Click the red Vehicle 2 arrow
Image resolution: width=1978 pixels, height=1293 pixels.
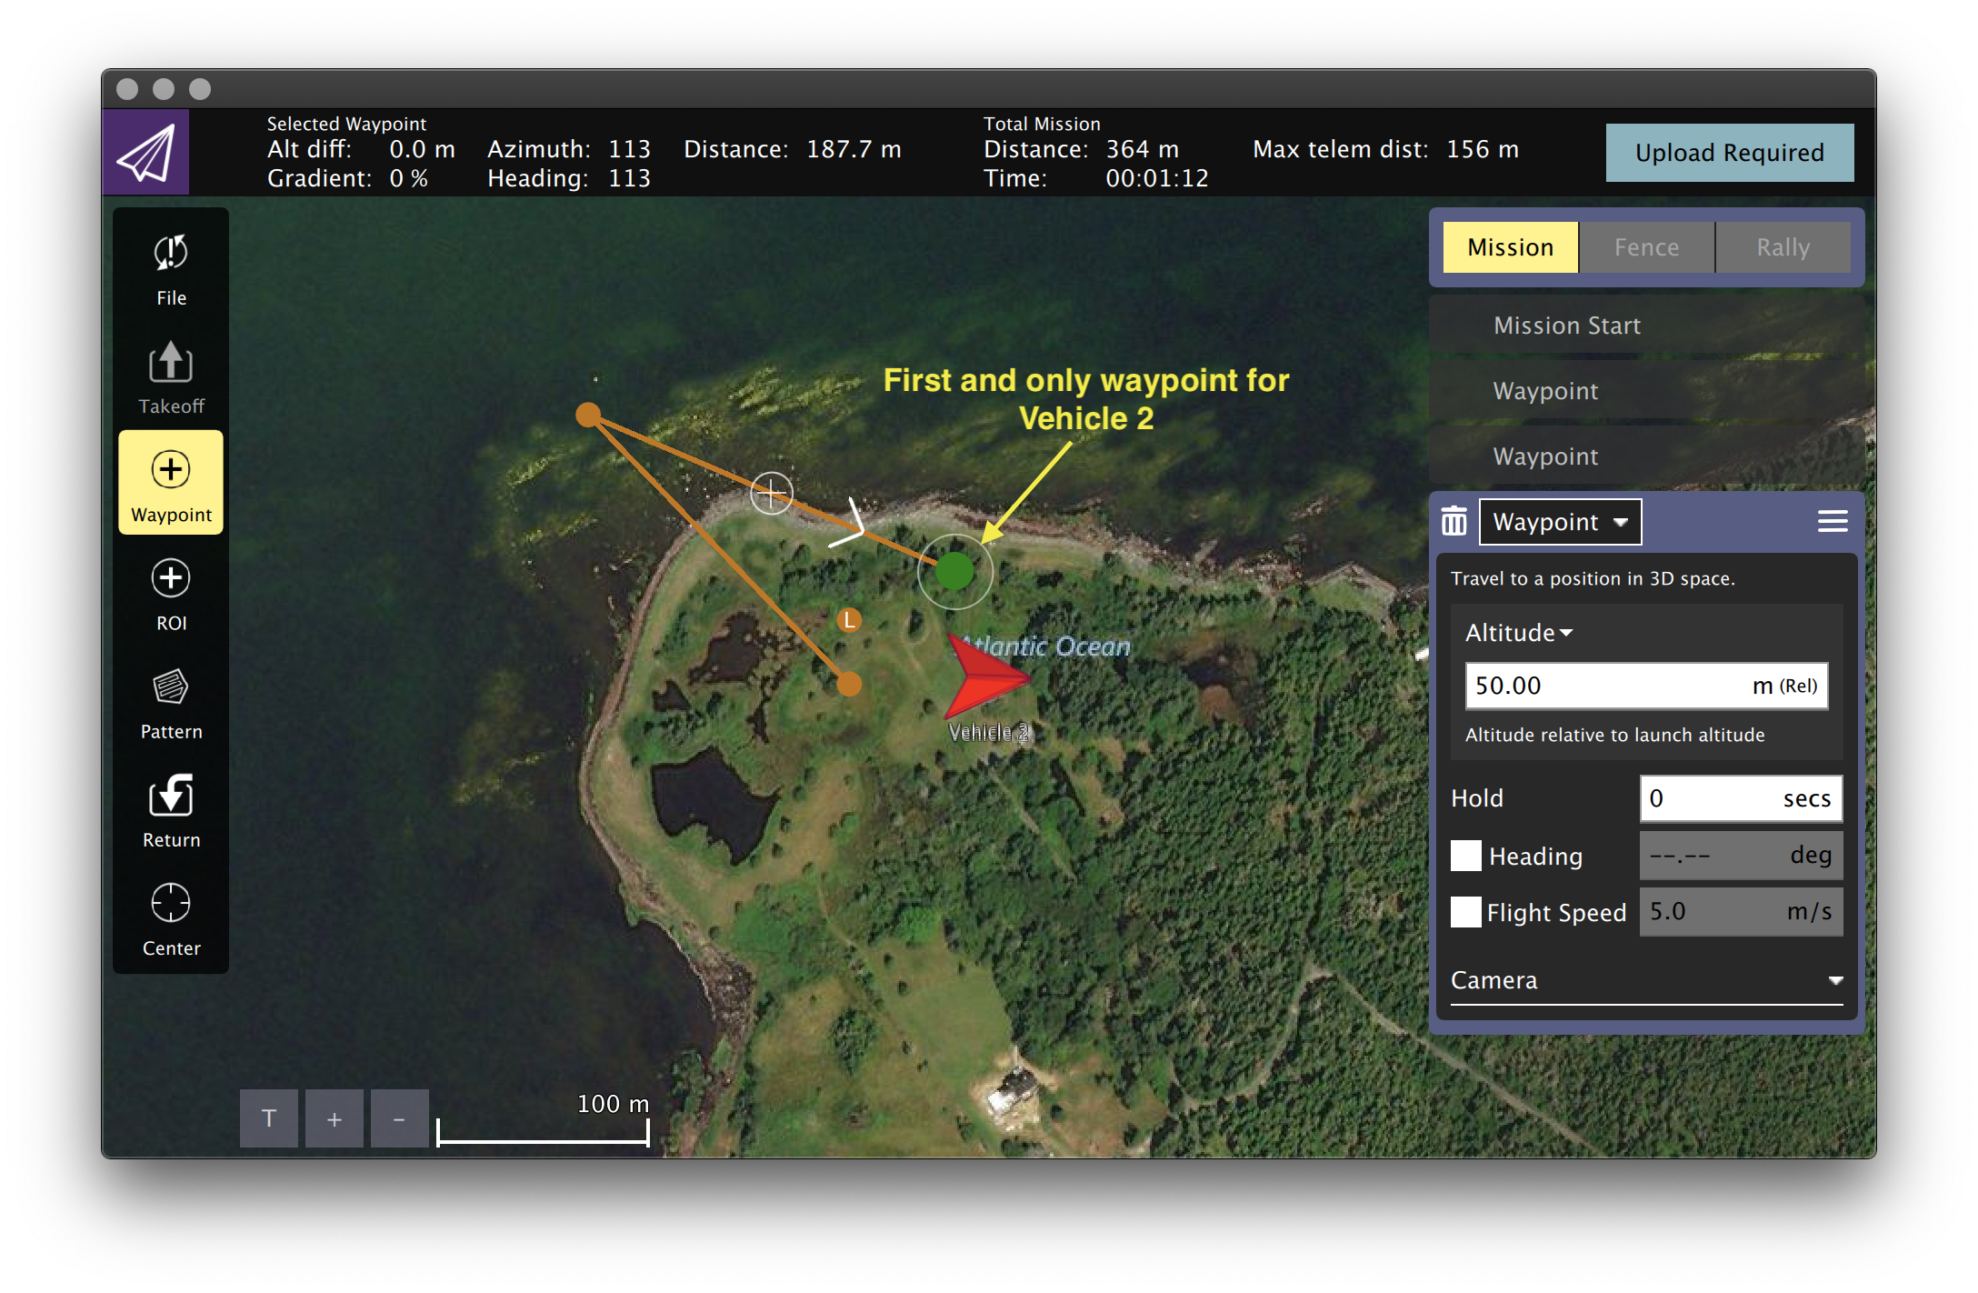[x=987, y=677]
